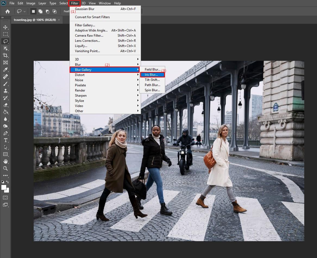Select the Hand tool
The image size is (317, 258).
(5, 161)
